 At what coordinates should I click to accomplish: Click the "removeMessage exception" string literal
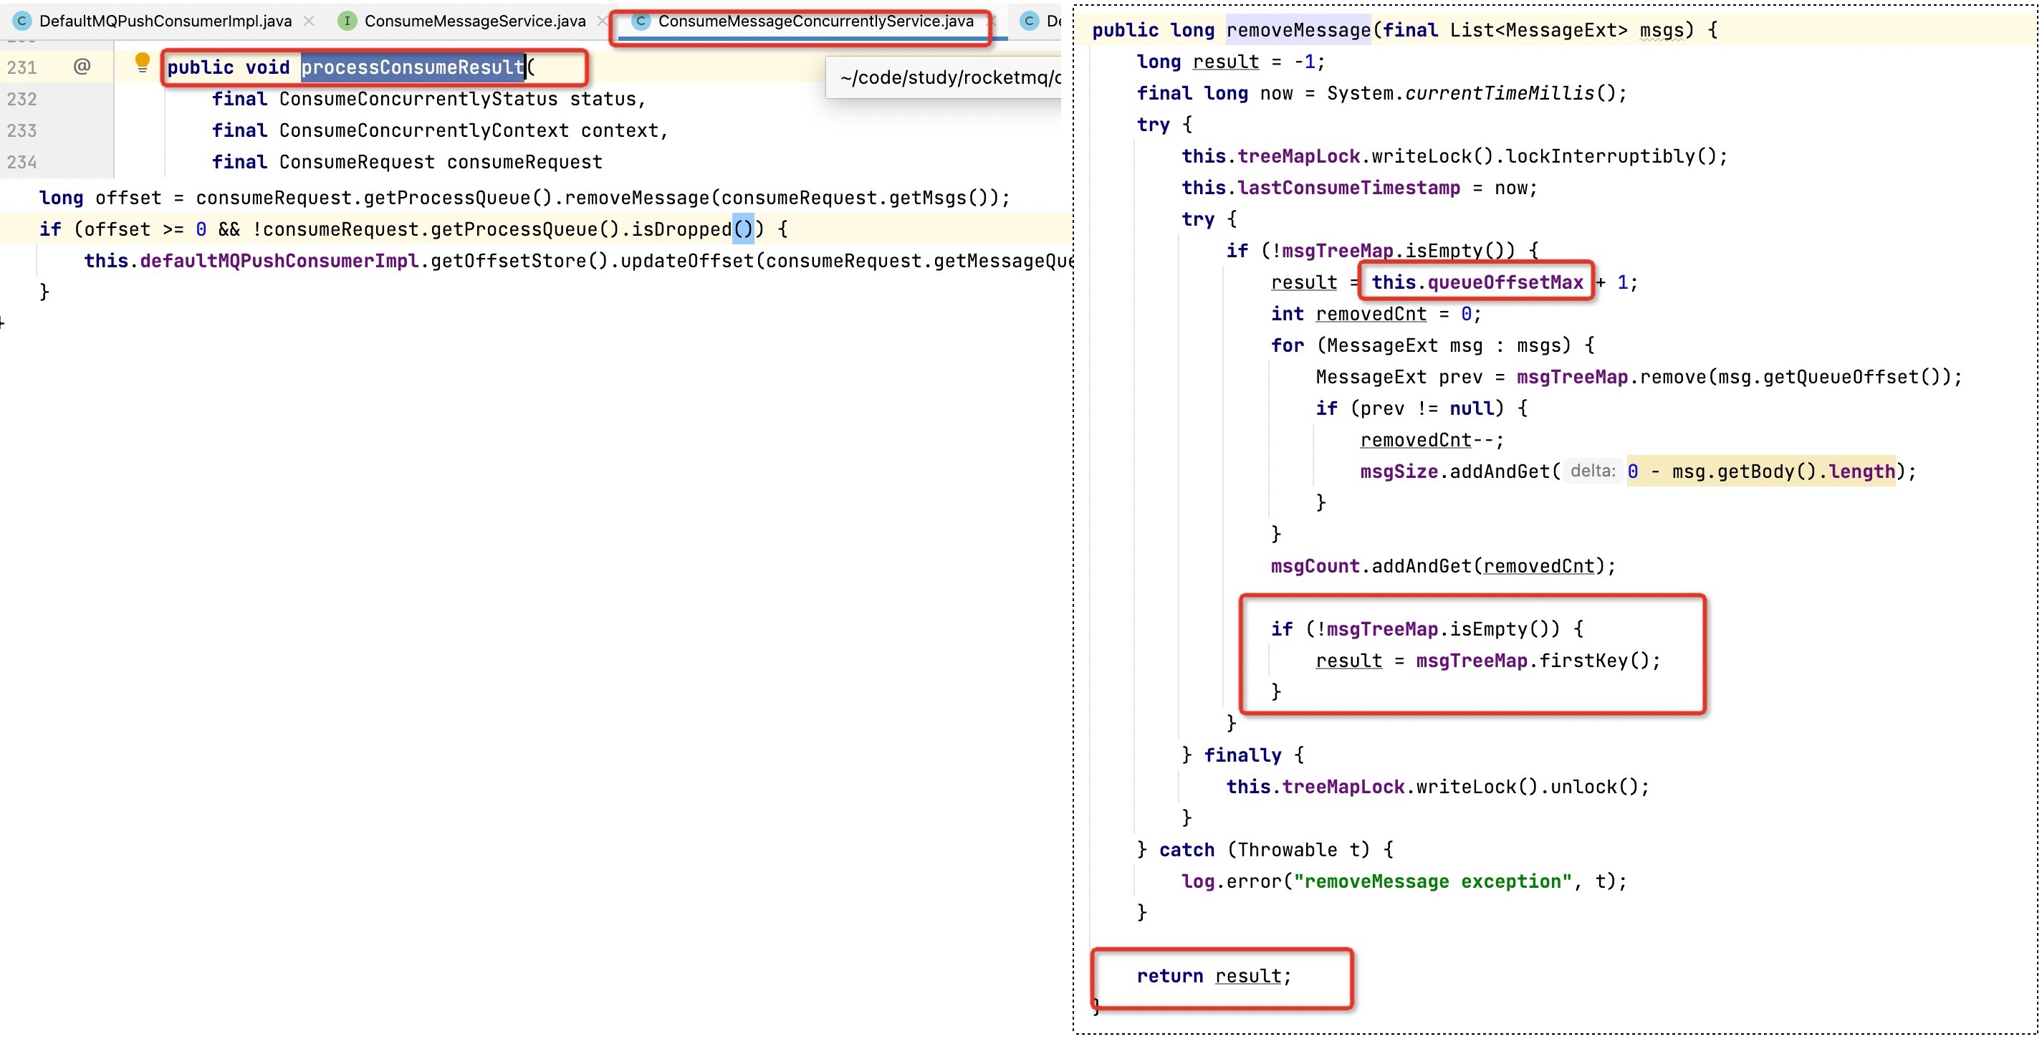1432,881
